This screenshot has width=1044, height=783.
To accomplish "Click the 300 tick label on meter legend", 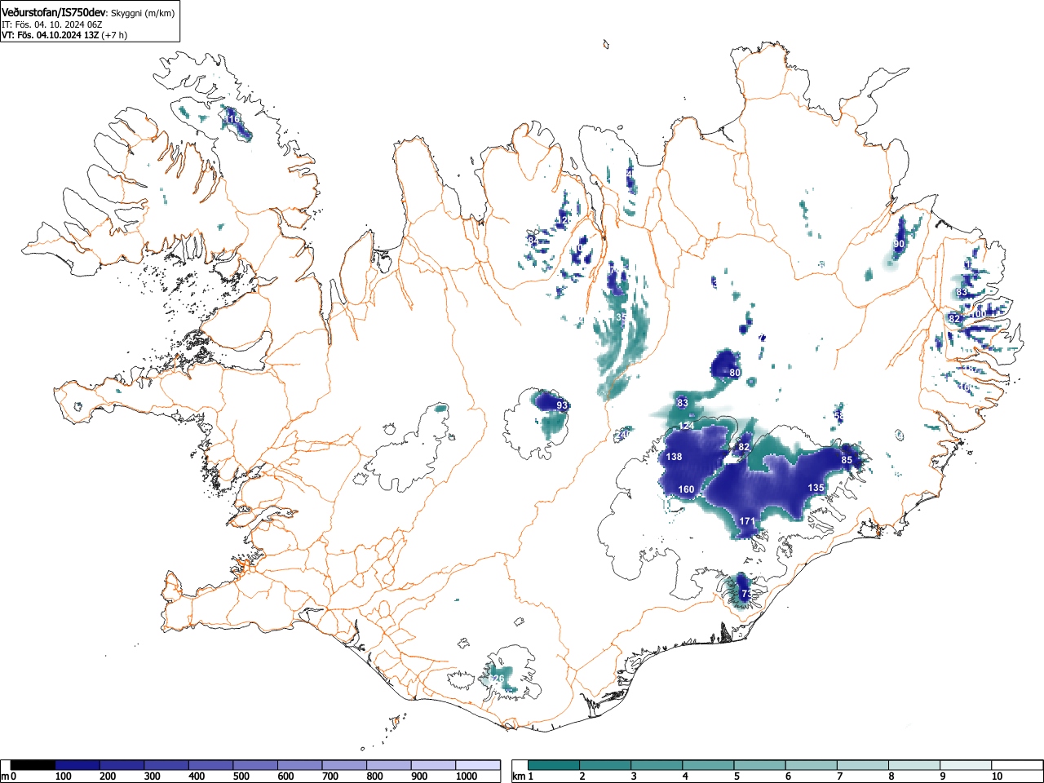I will (x=153, y=776).
